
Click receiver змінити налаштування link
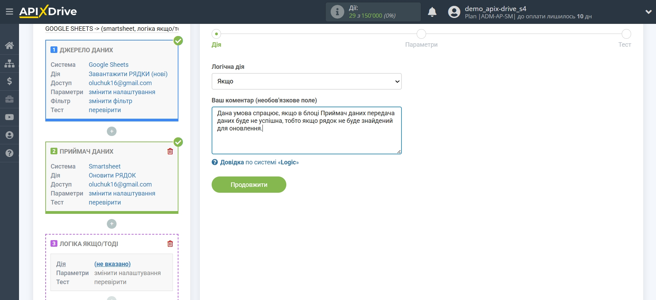[122, 193]
